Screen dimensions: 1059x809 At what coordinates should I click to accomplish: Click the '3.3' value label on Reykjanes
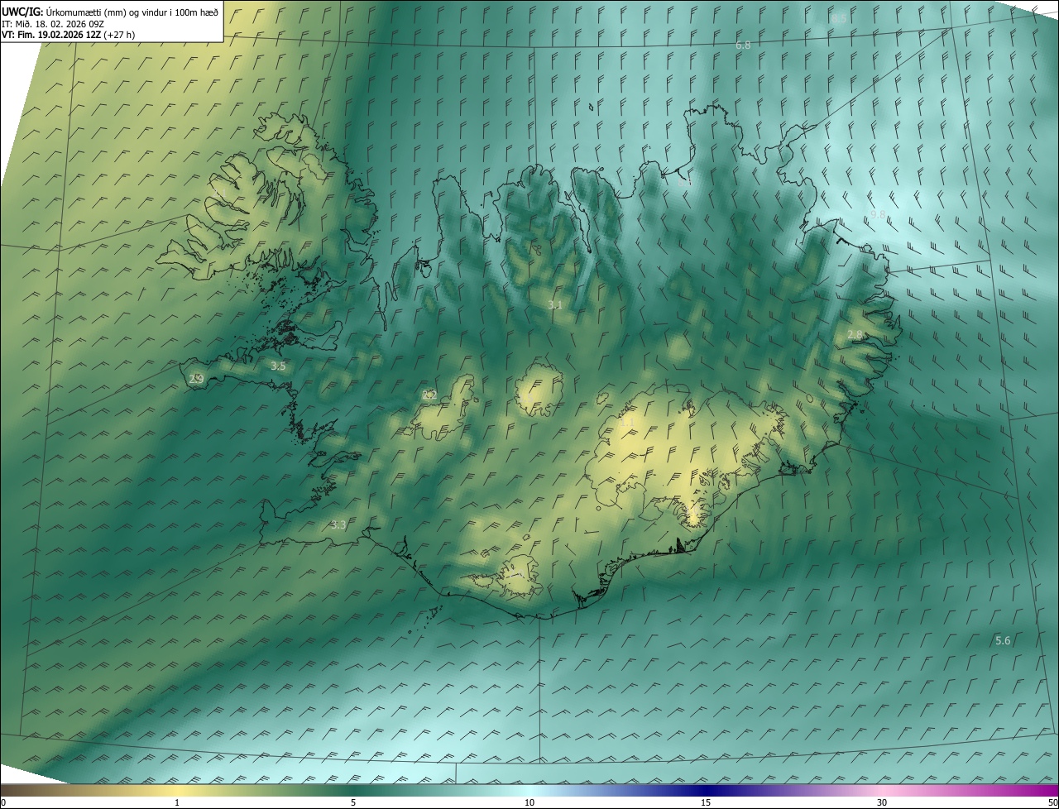[x=338, y=524]
